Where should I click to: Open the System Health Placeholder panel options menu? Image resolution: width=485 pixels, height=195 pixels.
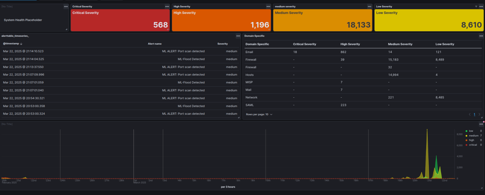tap(66, 6)
